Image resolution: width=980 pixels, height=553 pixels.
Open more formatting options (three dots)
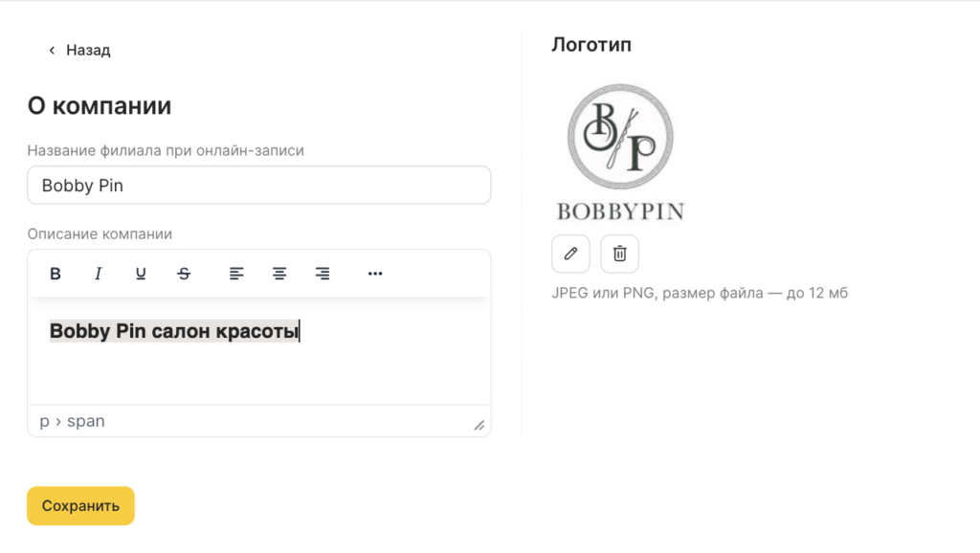pos(375,274)
